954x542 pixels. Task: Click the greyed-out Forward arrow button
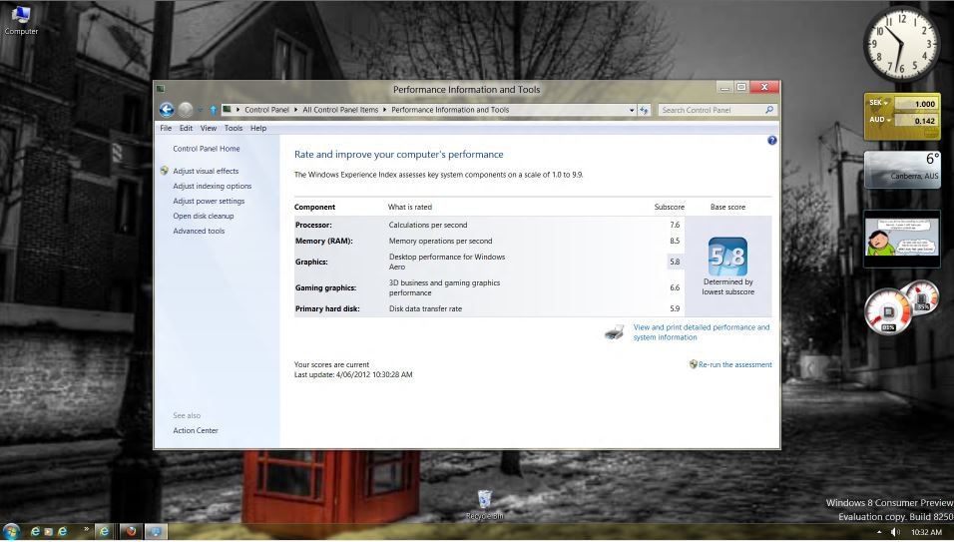(185, 110)
